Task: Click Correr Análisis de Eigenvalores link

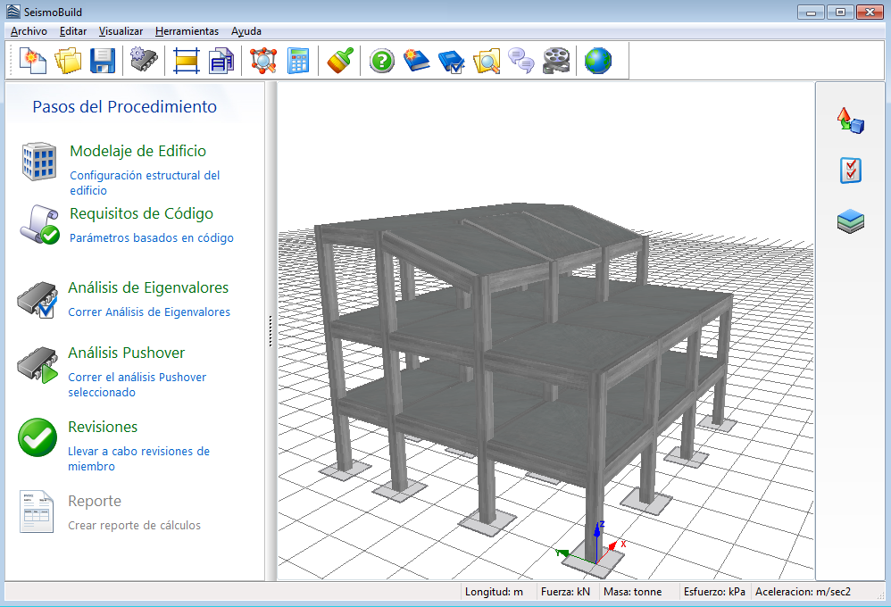Action: pos(149,312)
